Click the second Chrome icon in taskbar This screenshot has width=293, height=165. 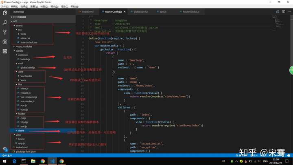click(62, 161)
